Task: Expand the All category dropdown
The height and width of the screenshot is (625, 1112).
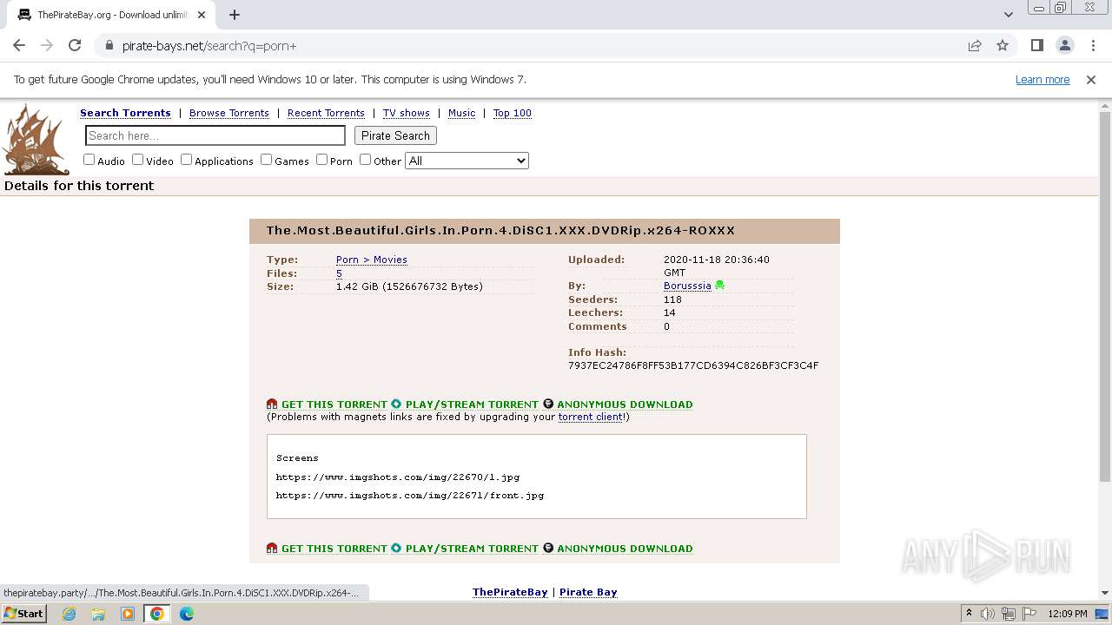Action: pos(467,161)
